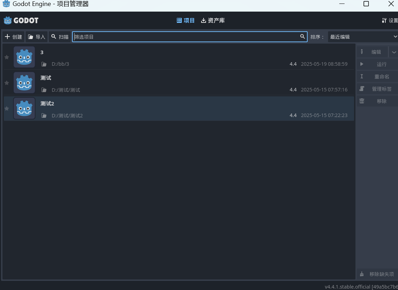Select project 3 thumbnail
The width and height of the screenshot is (398, 290).
tap(24, 57)
